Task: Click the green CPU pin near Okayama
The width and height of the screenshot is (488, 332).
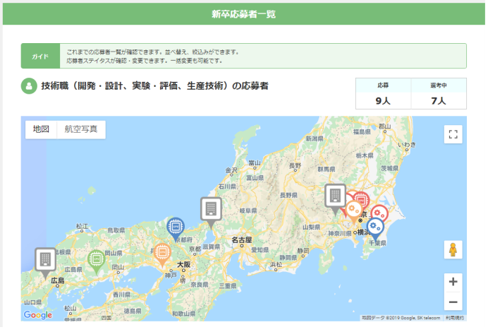Action: (x=96, y=261)
